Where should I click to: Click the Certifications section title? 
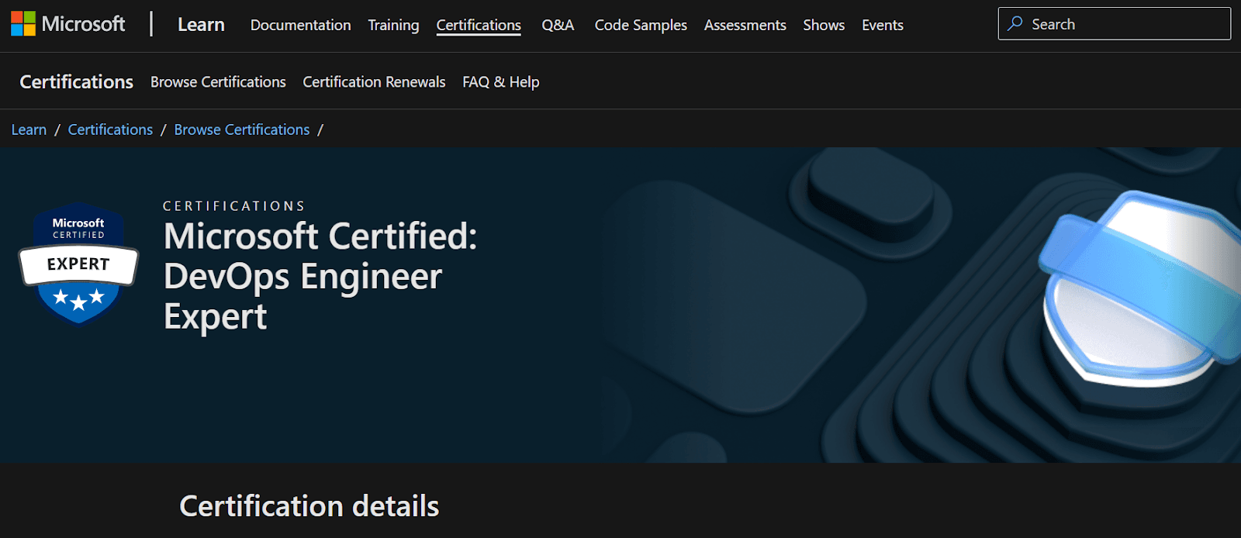pyautogui.click(x=76, y=81)
